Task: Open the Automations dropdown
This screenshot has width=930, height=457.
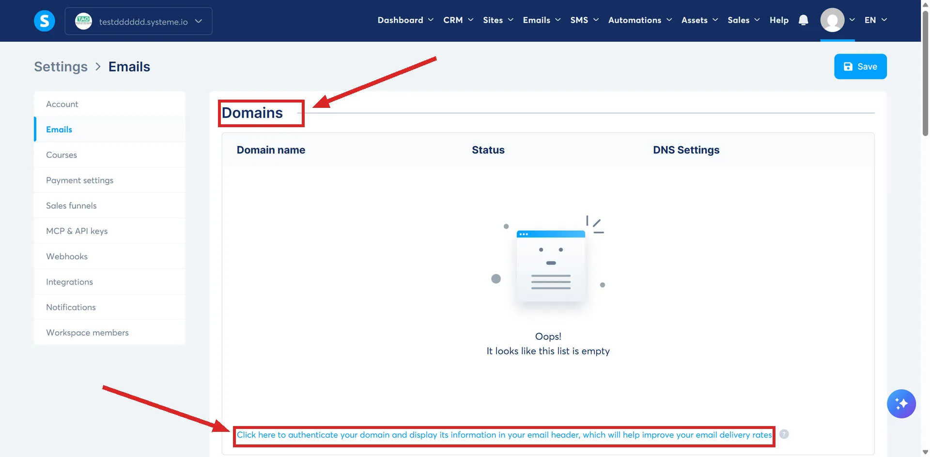Action: tap(640, 20)
